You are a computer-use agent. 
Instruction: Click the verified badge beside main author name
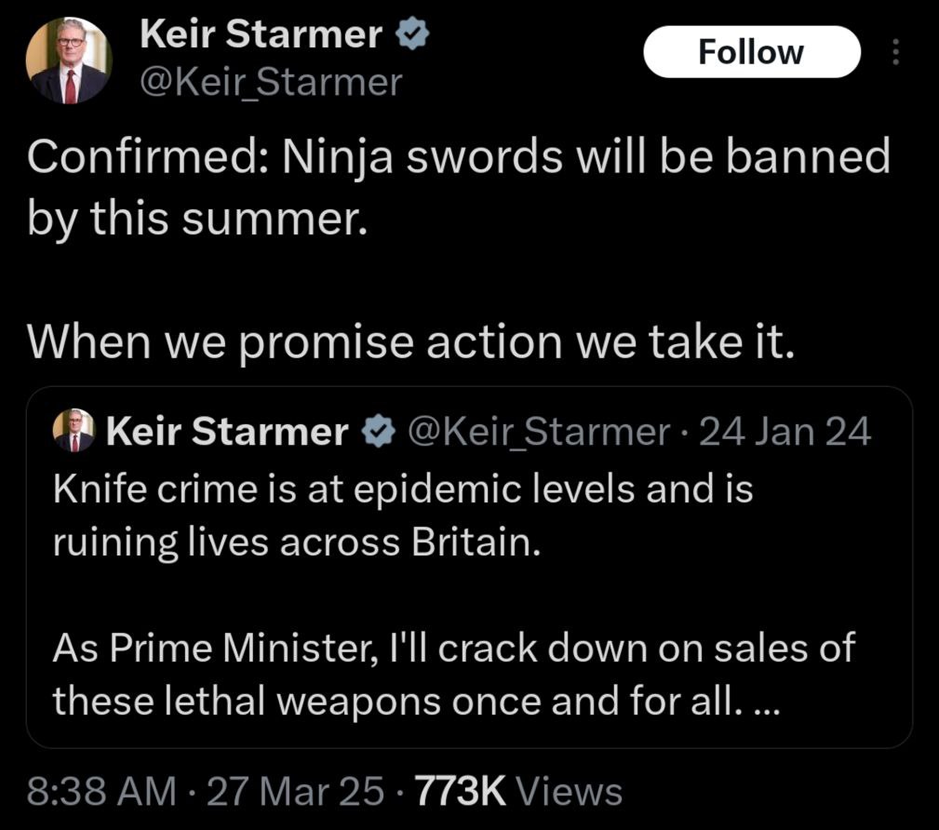coord(412,33)
